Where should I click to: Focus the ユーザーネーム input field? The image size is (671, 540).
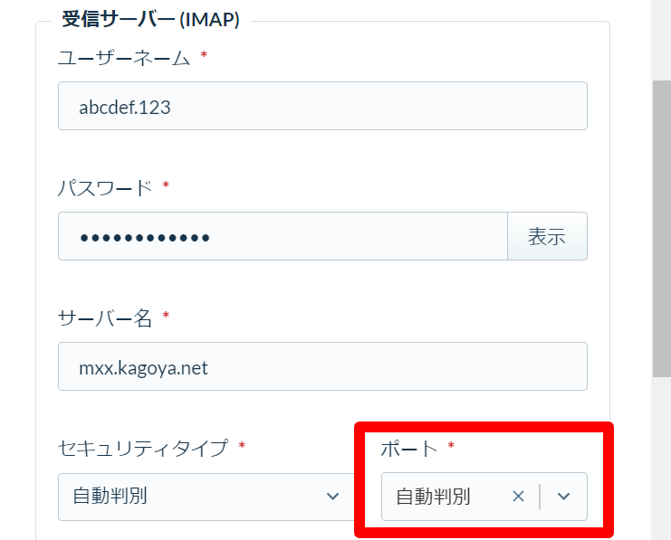click(x=322, y=106)
